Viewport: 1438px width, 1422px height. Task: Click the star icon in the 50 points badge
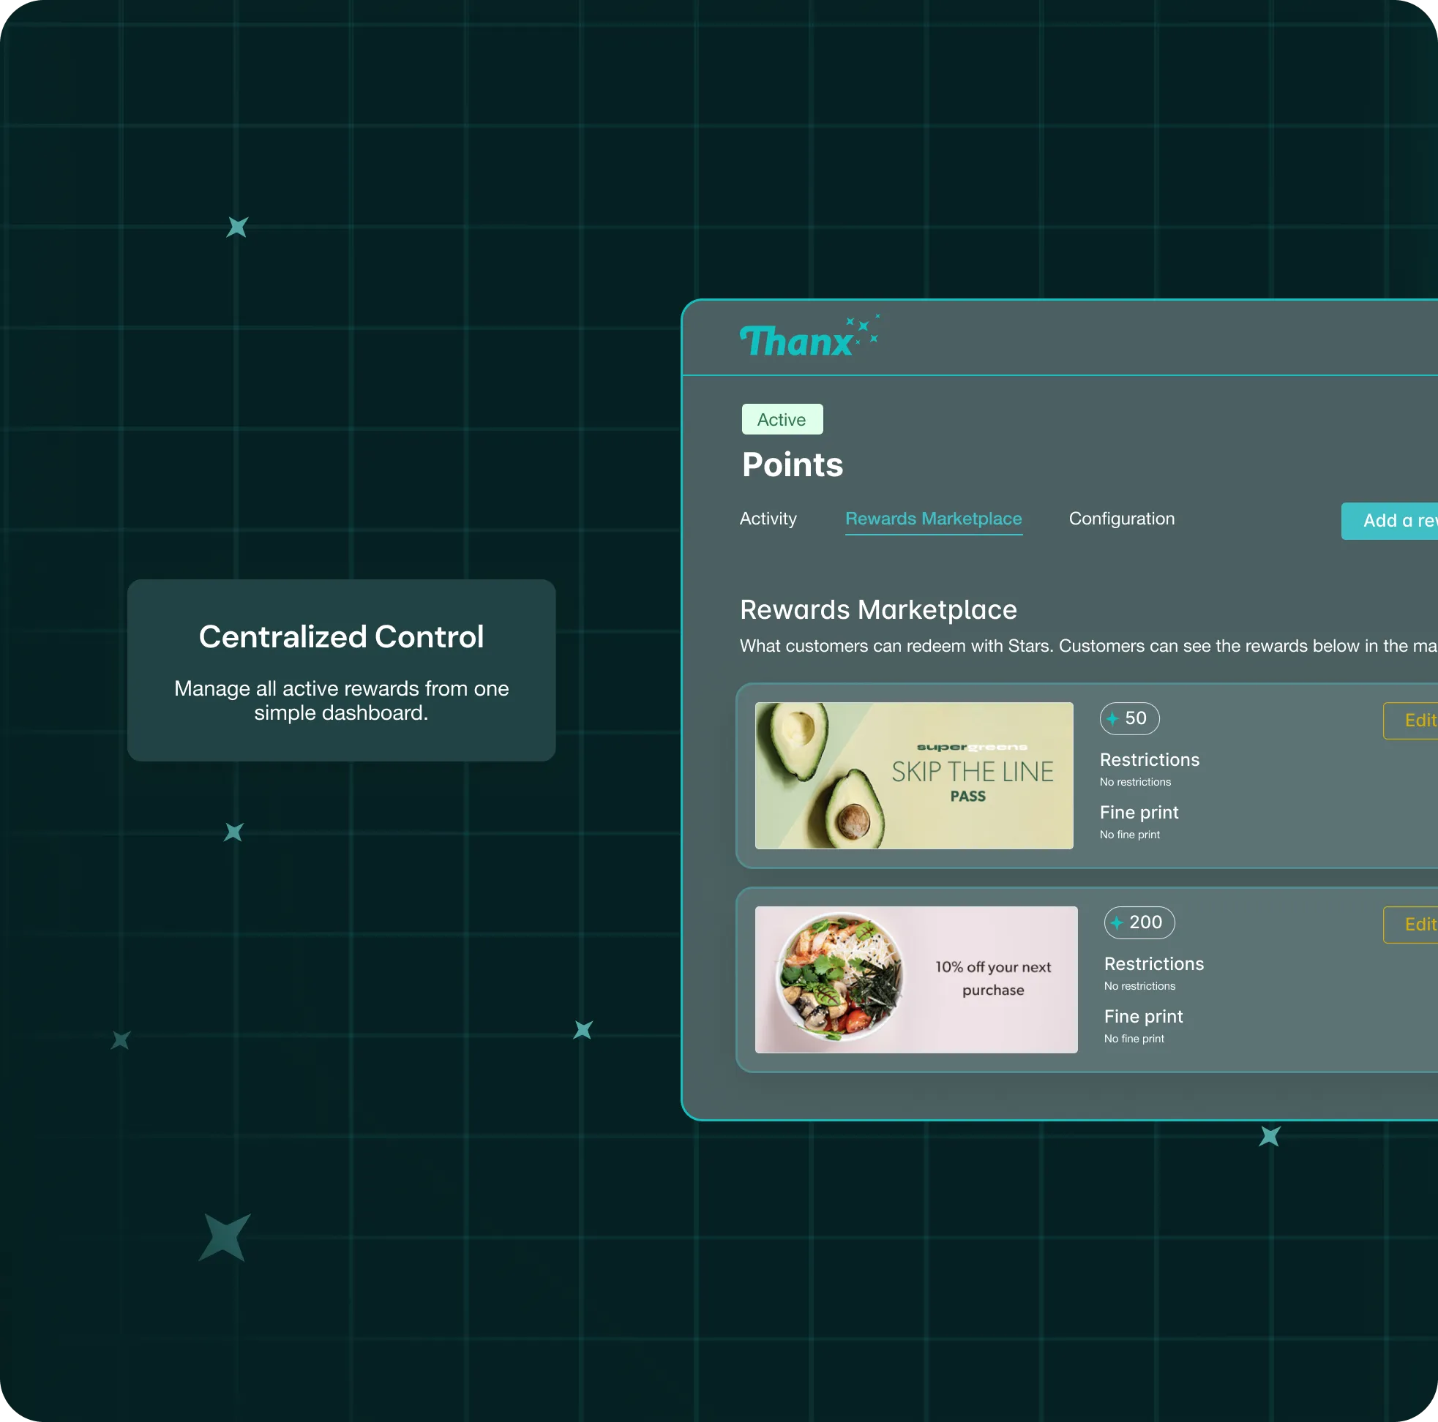[1112, 719]
